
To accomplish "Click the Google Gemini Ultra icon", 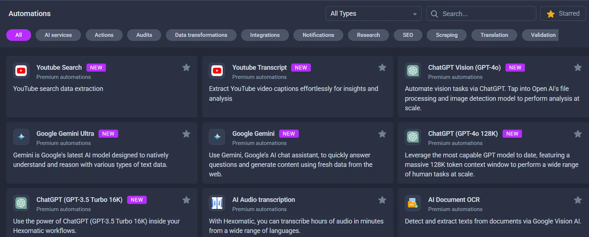I will (x=21, y=137).
